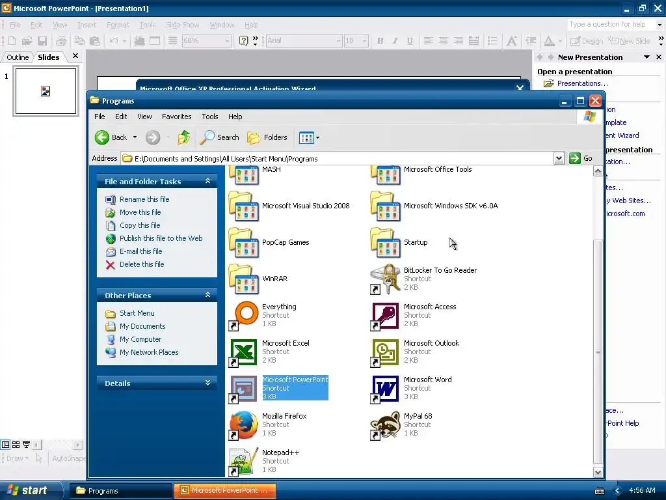This screenshot has width=666, height=500.
Task: Collapse the Other Places panel
Action: pyautogui.click(x=207, y=295)
